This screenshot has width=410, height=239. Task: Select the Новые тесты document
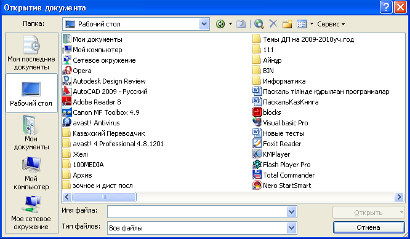tap(279, 133)
